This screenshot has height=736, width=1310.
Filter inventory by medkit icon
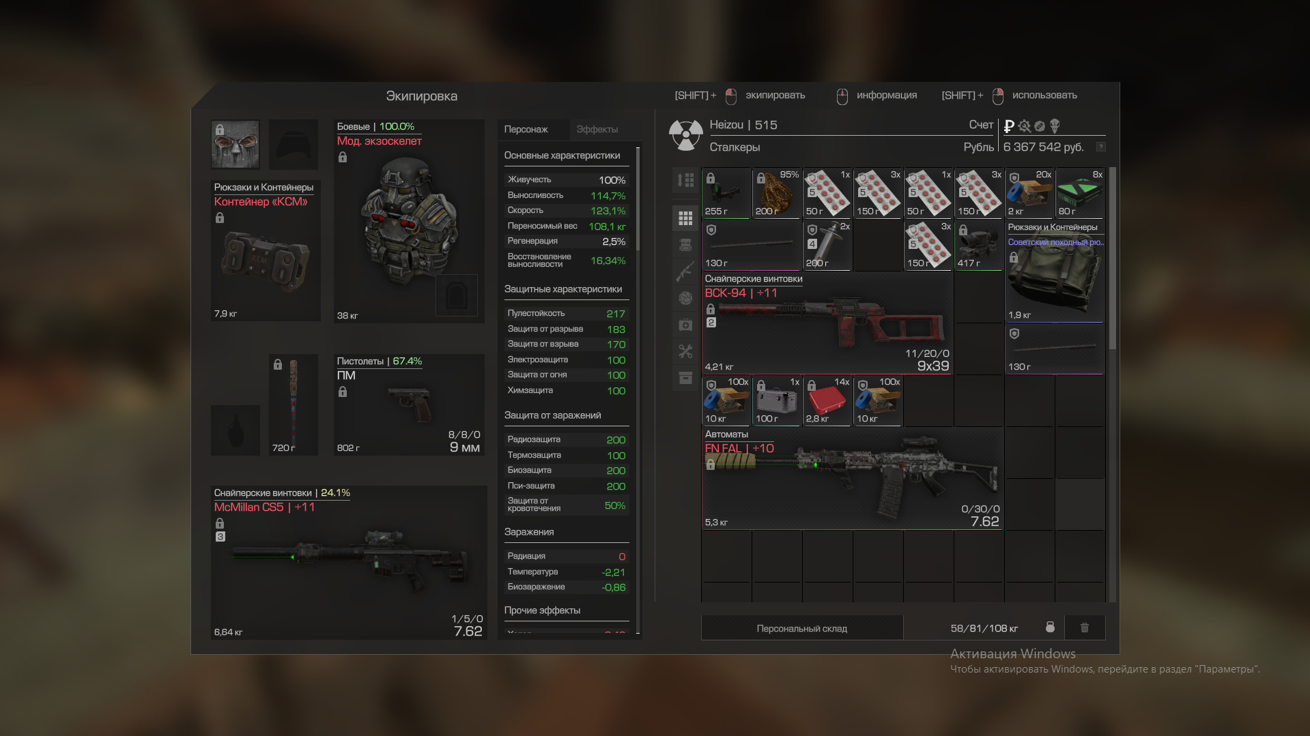(x=685, y=325)
